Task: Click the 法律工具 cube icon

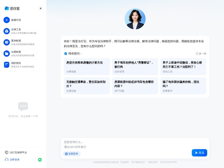Action: click(7, 31)
